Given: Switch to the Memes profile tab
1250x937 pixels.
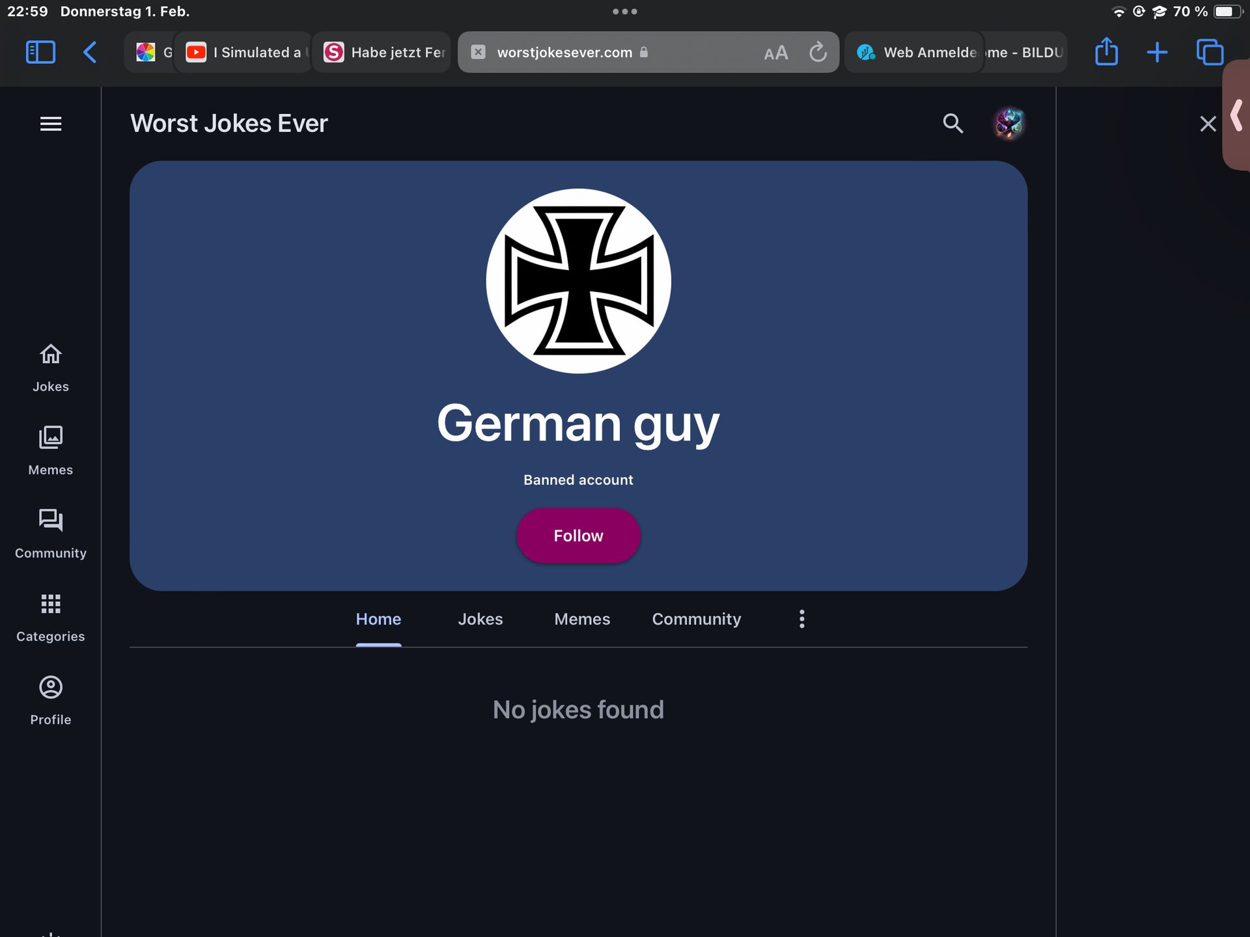Looking at the screenshot, I should [582, 619].
